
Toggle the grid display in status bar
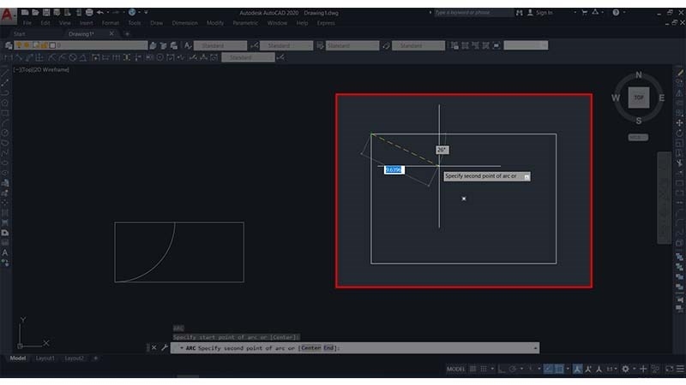tap(473, 369)
